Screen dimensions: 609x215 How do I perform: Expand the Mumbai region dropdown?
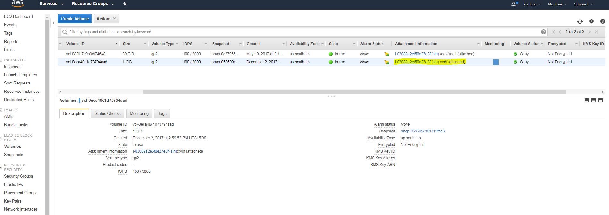coord(557,4)
